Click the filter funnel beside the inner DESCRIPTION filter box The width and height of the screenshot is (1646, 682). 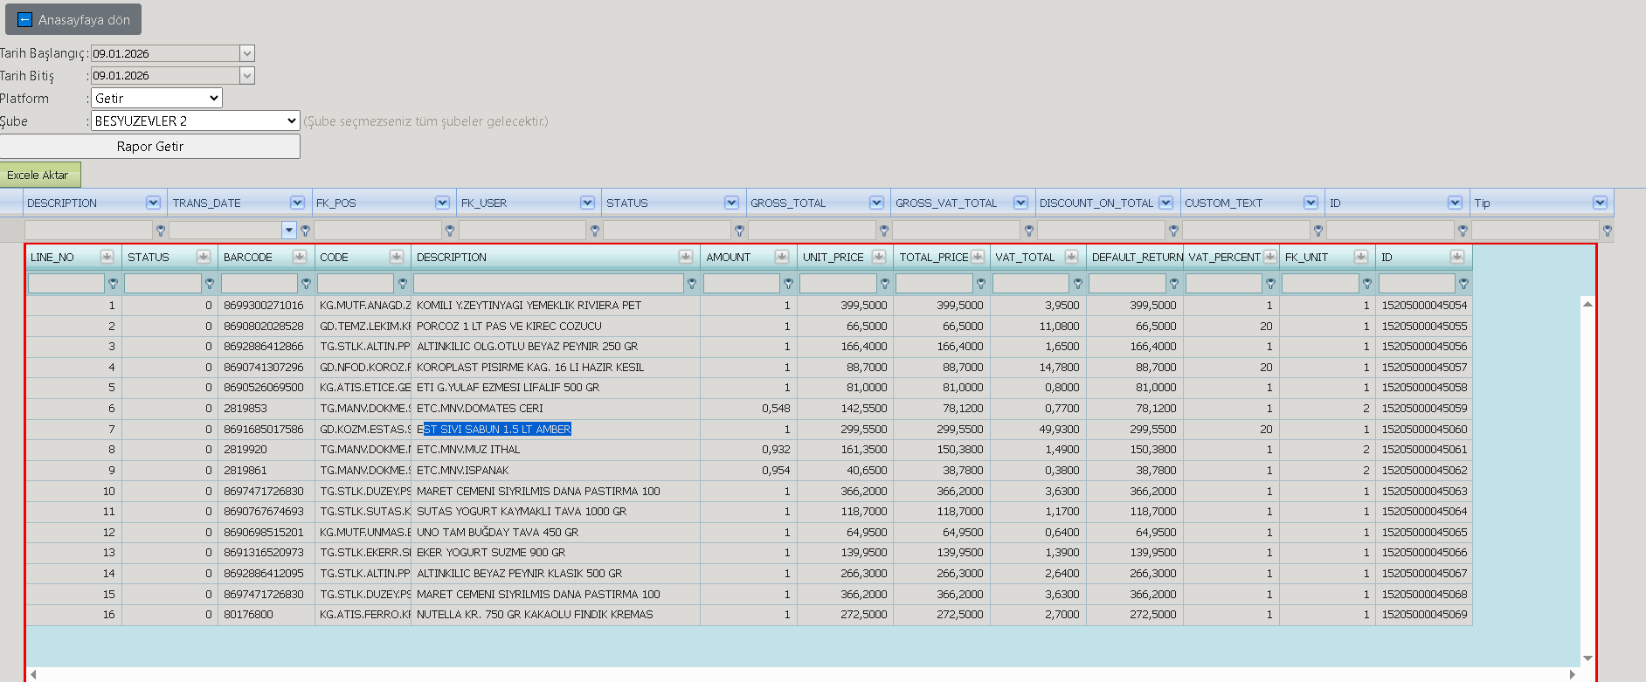pyautogui.click(x=692, y=284)
